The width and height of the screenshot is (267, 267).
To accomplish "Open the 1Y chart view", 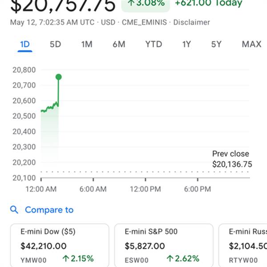I will pyautogui.click(x=186, y=44).
